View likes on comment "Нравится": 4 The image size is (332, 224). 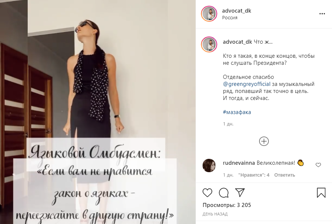pyautogui.click(x=254, y=175)
